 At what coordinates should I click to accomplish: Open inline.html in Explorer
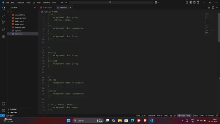22,24
